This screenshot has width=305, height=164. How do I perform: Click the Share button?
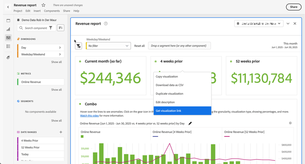[x=293, y=7]
